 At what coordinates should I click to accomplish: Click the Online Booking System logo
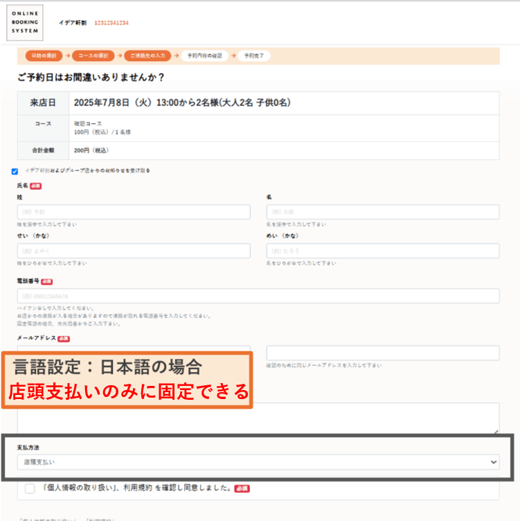pos(25,23)
